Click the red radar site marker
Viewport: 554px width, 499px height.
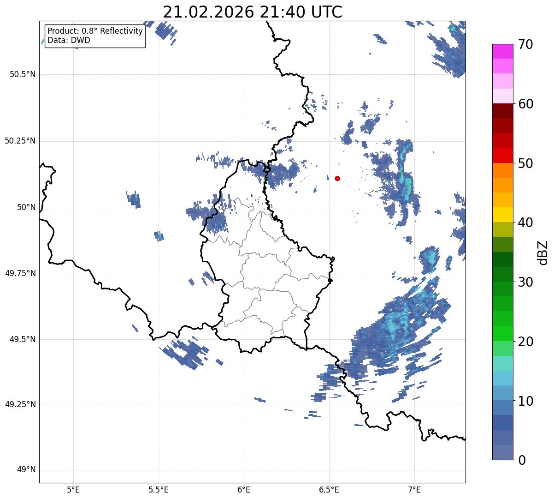[x=337, y=178]
